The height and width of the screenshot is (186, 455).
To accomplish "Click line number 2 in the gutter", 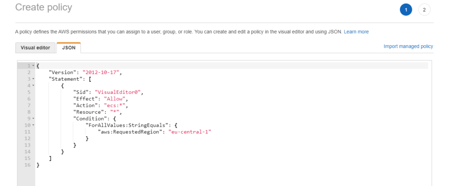I will coord(29,72).
